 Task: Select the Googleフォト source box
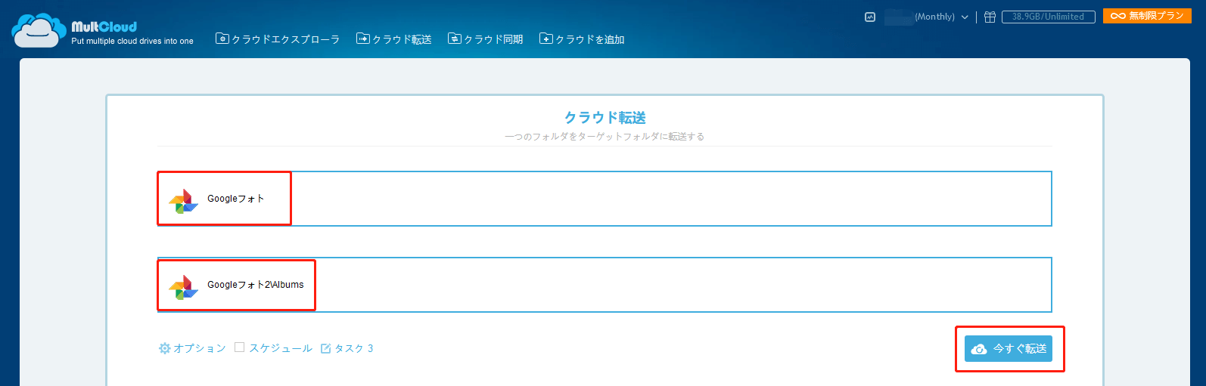(x=605, y=199)
